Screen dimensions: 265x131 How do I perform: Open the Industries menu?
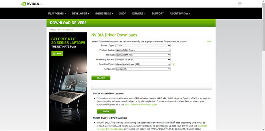click(104, 13)
